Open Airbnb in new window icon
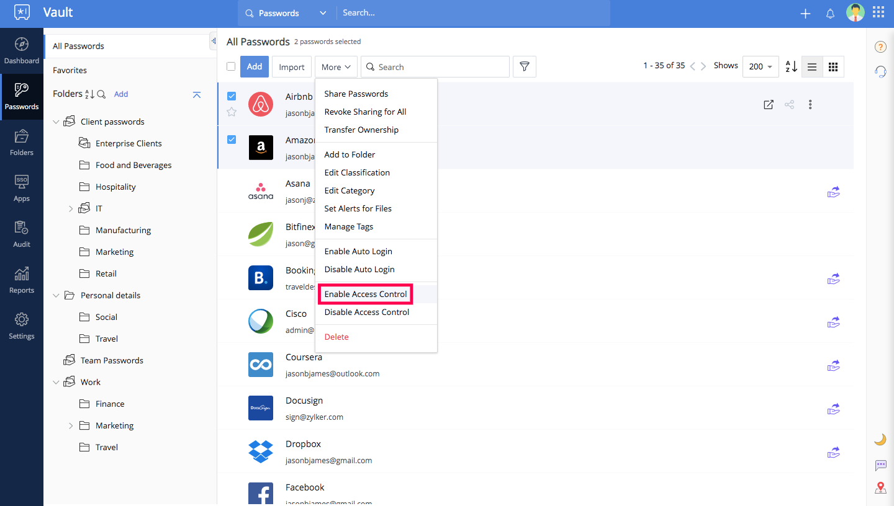894x506 pixels. click(769, 105)
